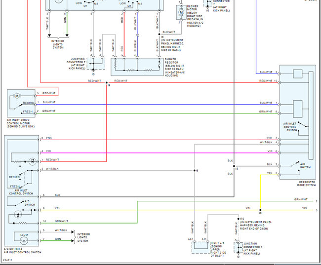Select the INTERIOR LIGHTS SYSTEM label beside GRN pin 7
The width and height of the screenshot is (321, 265).
coord(83,237)
